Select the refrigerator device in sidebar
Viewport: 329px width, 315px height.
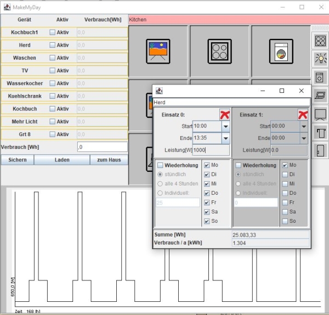pos(320,150)
